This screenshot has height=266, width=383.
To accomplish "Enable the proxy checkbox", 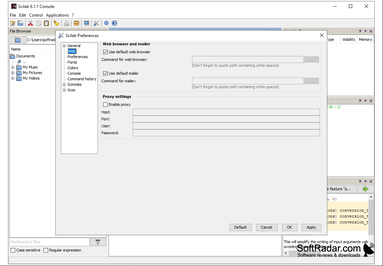I will [x=105, y=104].
